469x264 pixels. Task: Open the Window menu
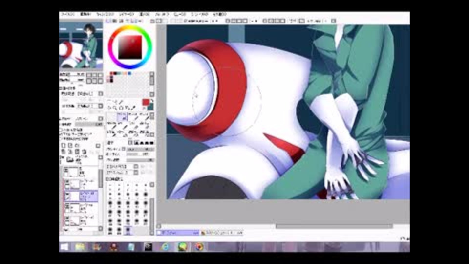tap(199, 14)
